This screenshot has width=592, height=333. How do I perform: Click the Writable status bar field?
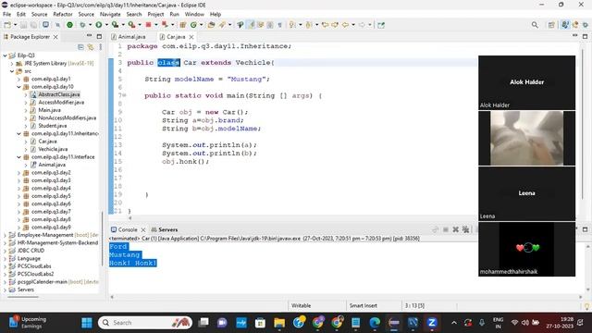point(301,306)
